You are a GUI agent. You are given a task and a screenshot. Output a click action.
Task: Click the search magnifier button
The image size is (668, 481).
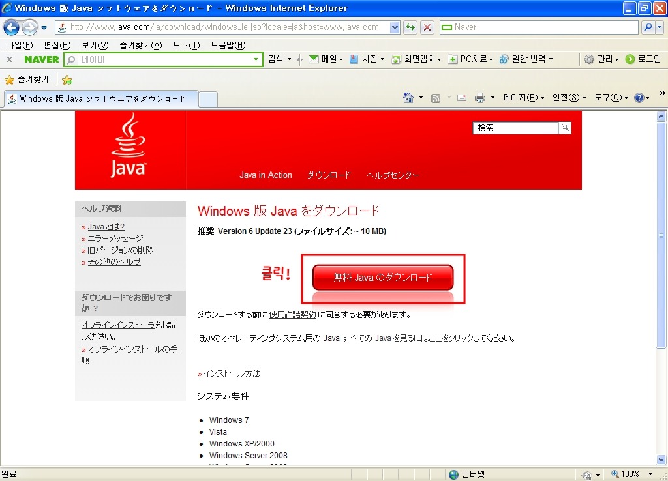(x=648, y=27)
